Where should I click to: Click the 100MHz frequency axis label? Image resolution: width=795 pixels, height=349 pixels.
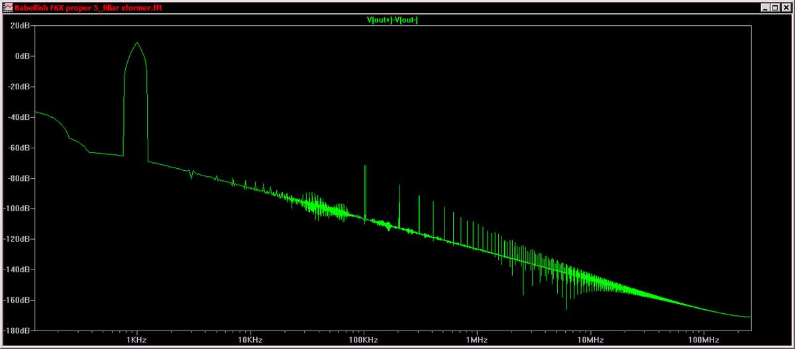(x=703, y=340)
